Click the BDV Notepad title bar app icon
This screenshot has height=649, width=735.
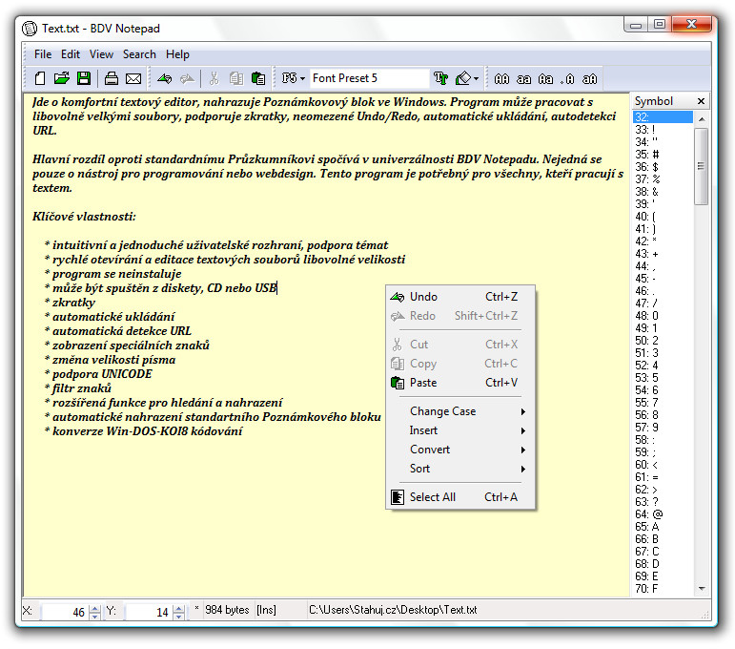pos(29,29)
